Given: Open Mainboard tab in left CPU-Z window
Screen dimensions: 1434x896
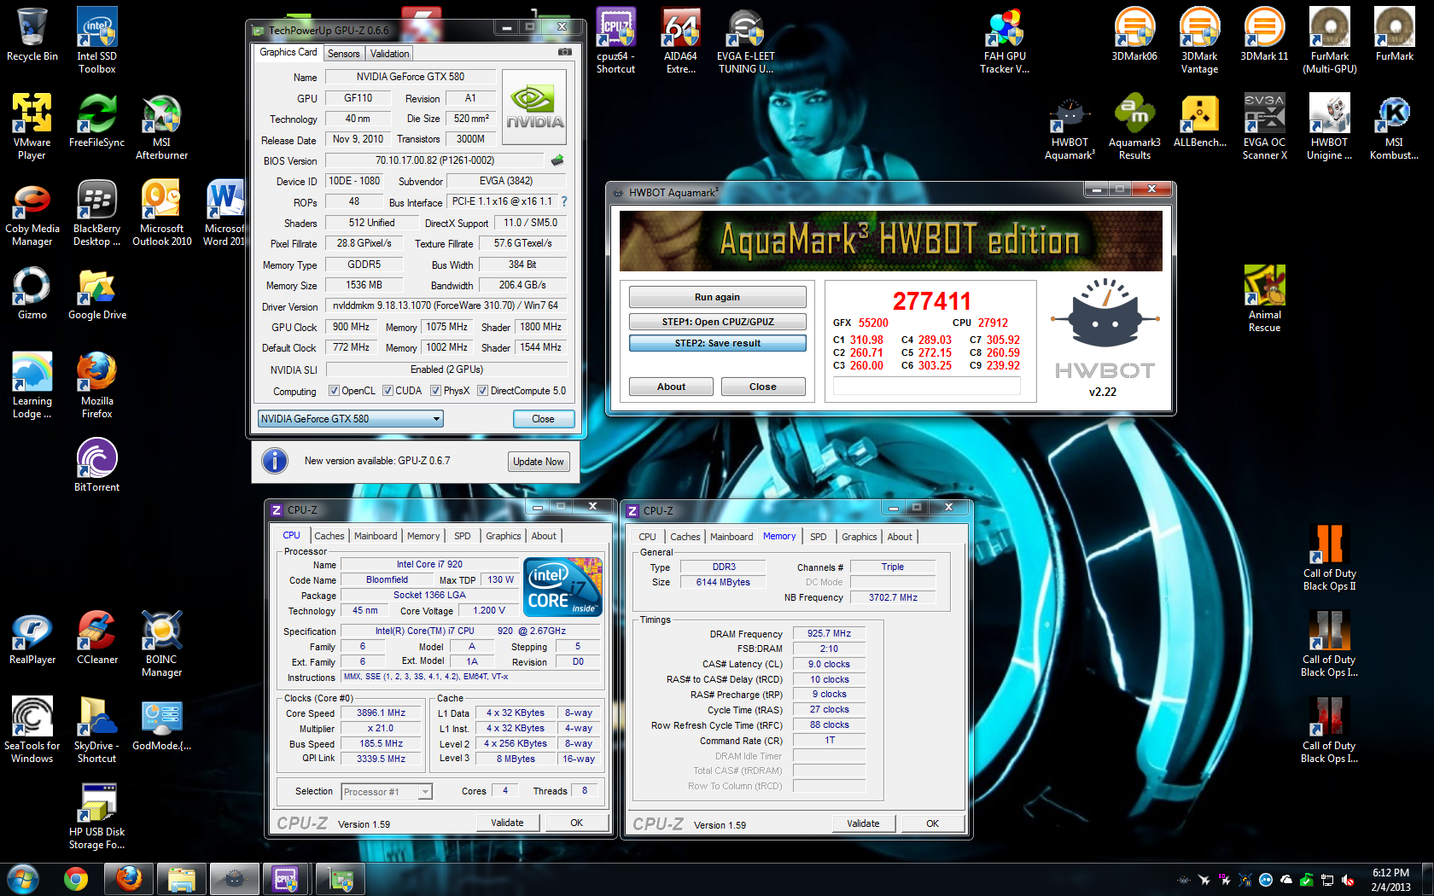Looking at the screenshot, I should pos(376,536).
